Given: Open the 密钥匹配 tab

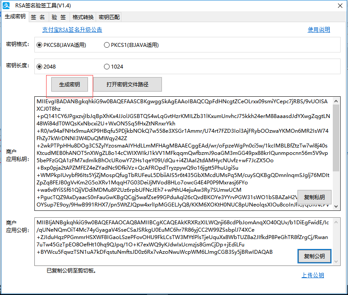Looking at the screenshot, I should pyautogui.click(x=109, y=17).
